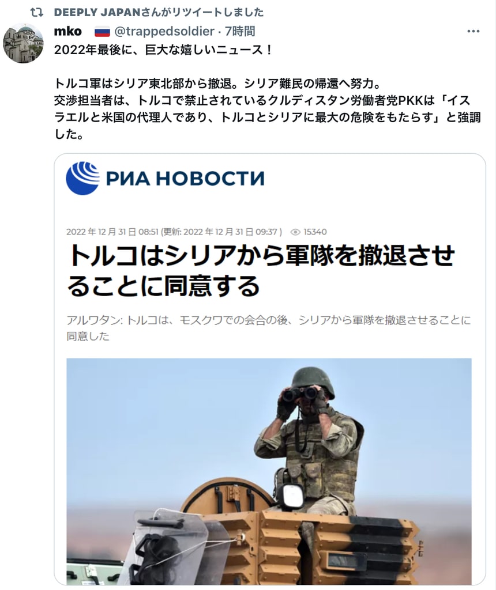Click the update time 更新 09:37 text

[221, 232]
